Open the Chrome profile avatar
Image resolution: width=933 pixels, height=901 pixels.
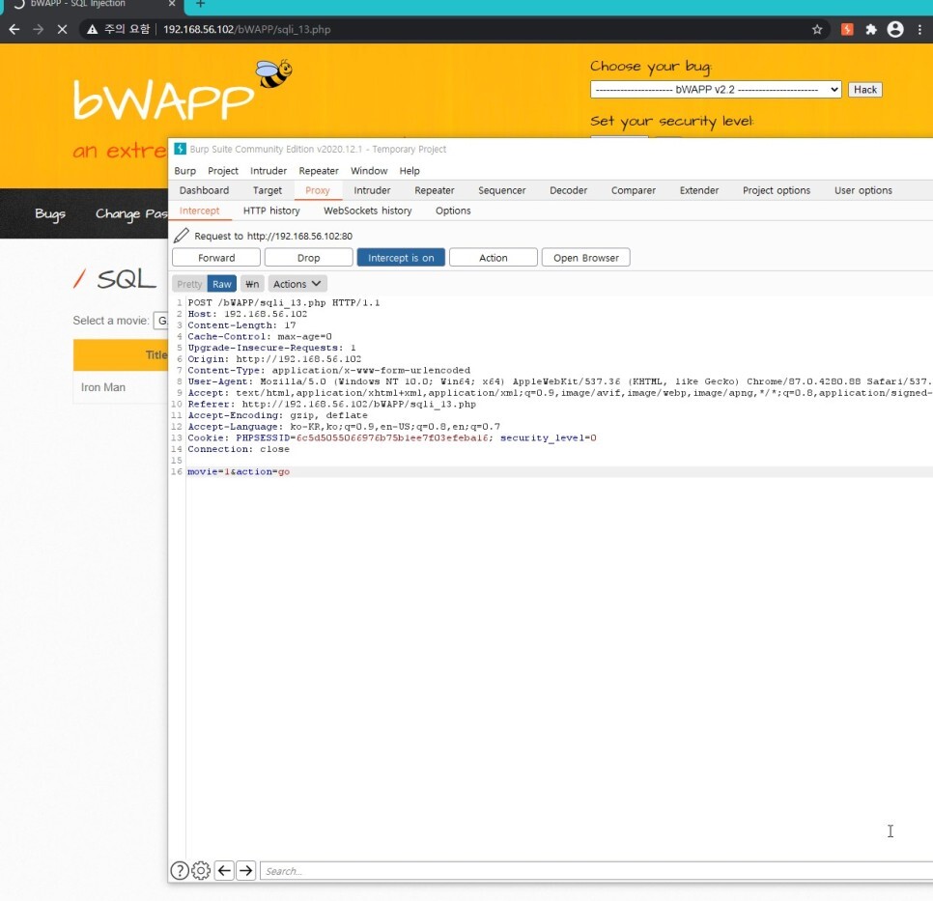[895, 29]
